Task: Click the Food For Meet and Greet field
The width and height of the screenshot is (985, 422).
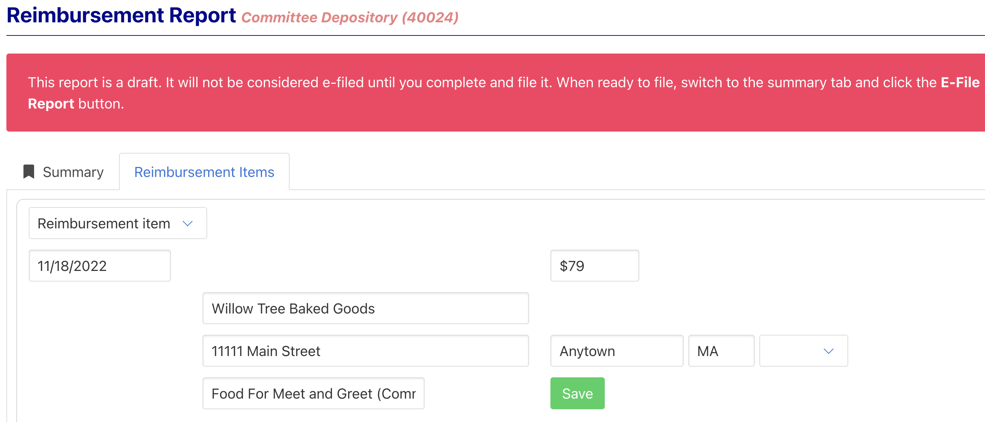Action: (313, 393)
